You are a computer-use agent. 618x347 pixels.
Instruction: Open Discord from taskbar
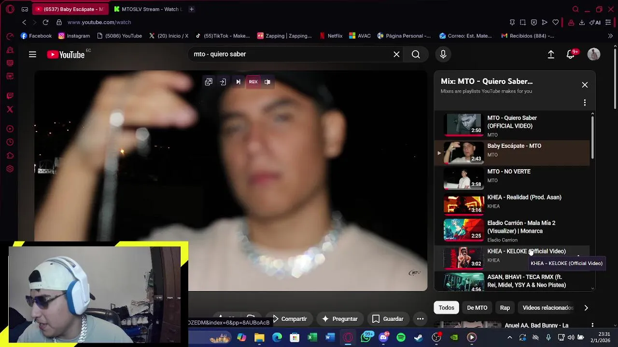[383, 337]
